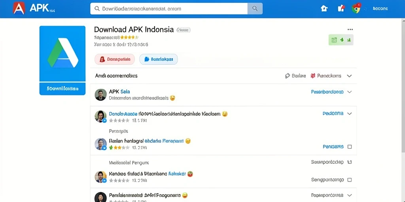Click the red icon inside Dorapeiain button
Viewport: 405px width, 202px height.
coord(102,59)
